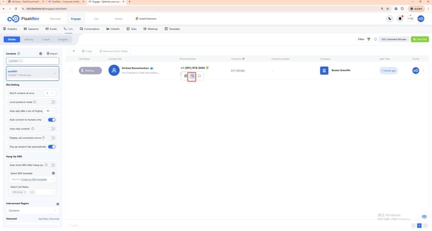Switch to the Sequence tab

coord(31,29)
